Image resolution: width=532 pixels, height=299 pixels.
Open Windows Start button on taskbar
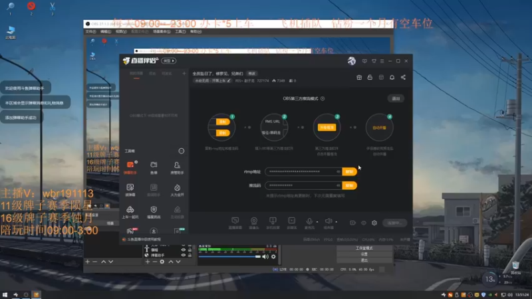(x=5, y=295)
